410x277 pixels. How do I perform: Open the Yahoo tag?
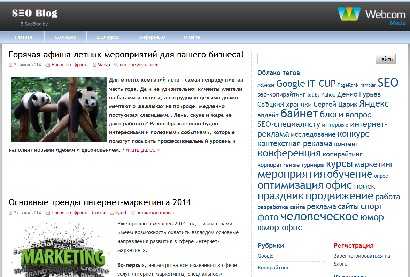[328, 95]
